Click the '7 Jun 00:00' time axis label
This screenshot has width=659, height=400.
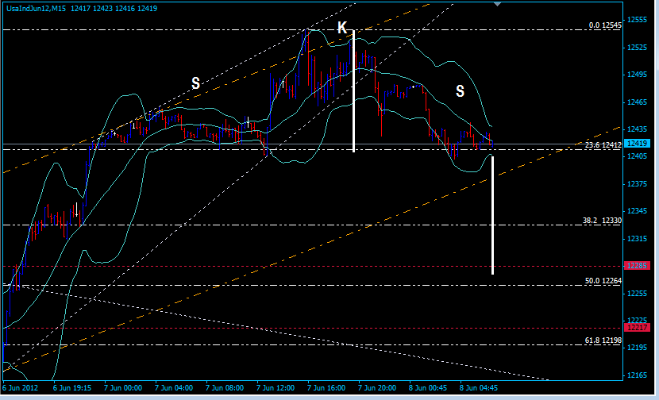[x=123, y=388]
